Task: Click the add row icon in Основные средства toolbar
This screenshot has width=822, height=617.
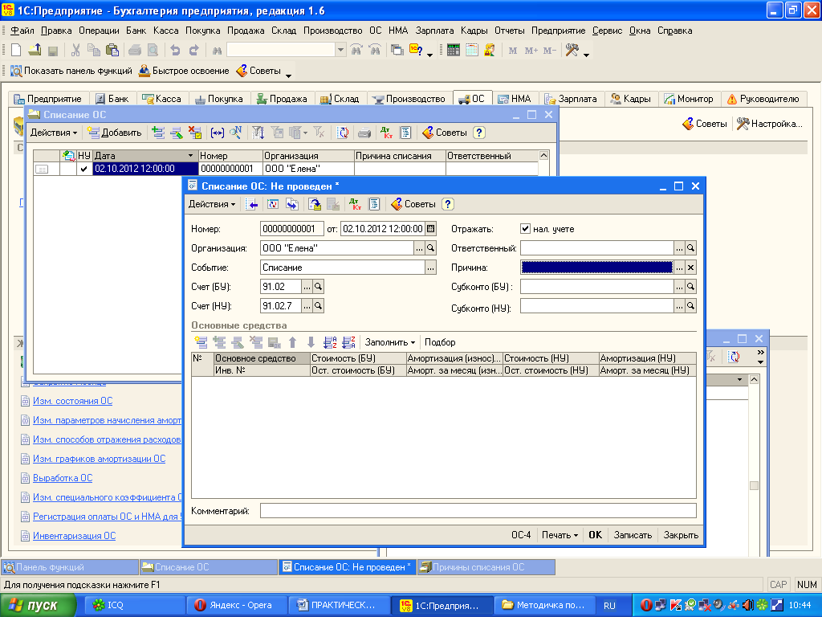Action: click(x=201, y=342)
